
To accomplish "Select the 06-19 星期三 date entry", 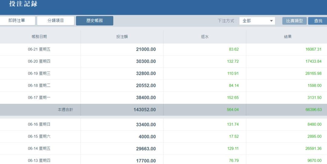I will coord(39,74).
